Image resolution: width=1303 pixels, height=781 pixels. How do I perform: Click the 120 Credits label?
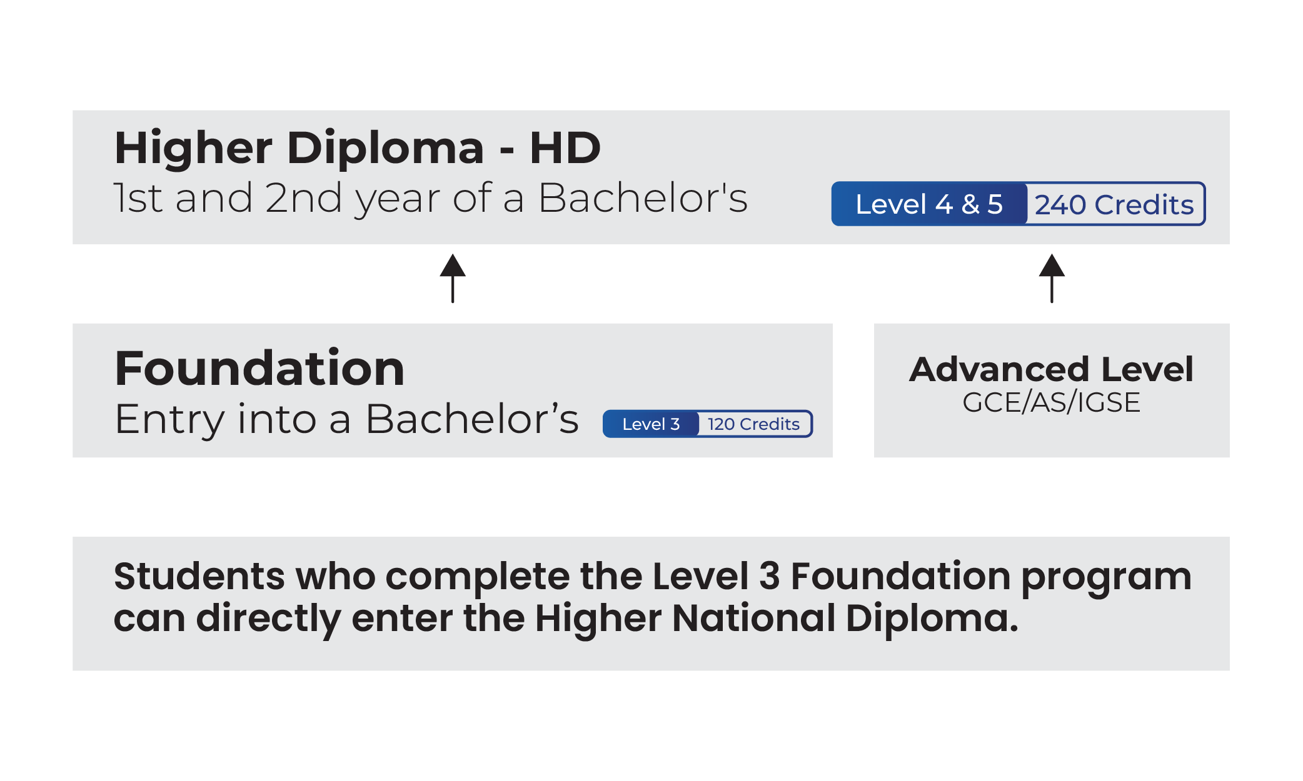[x=753, y=424]
